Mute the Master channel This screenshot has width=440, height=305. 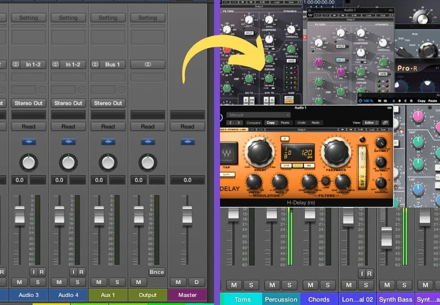(178, 282)
